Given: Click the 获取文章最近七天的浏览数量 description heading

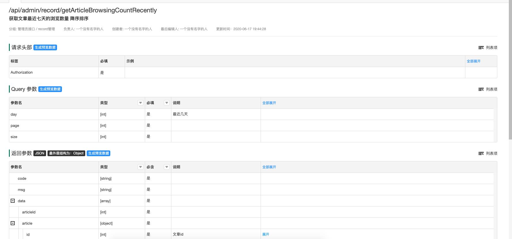Looking at the screenshot, I should click(49, 18).
